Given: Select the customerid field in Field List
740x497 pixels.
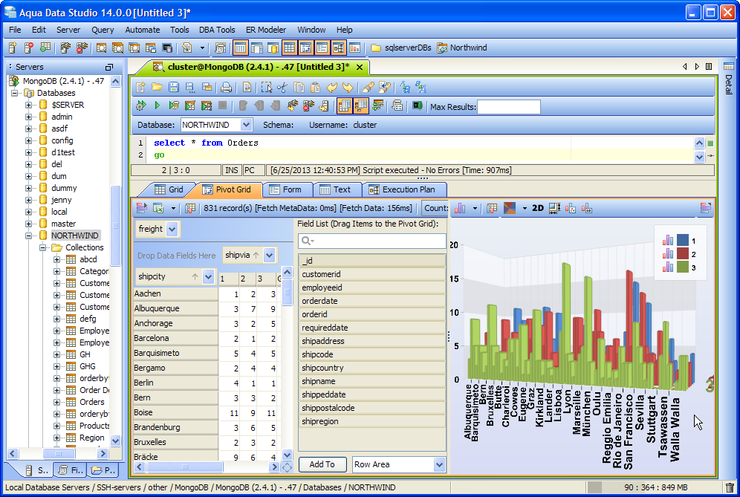Looking at the screenshot, I should (x=372, y=274).
